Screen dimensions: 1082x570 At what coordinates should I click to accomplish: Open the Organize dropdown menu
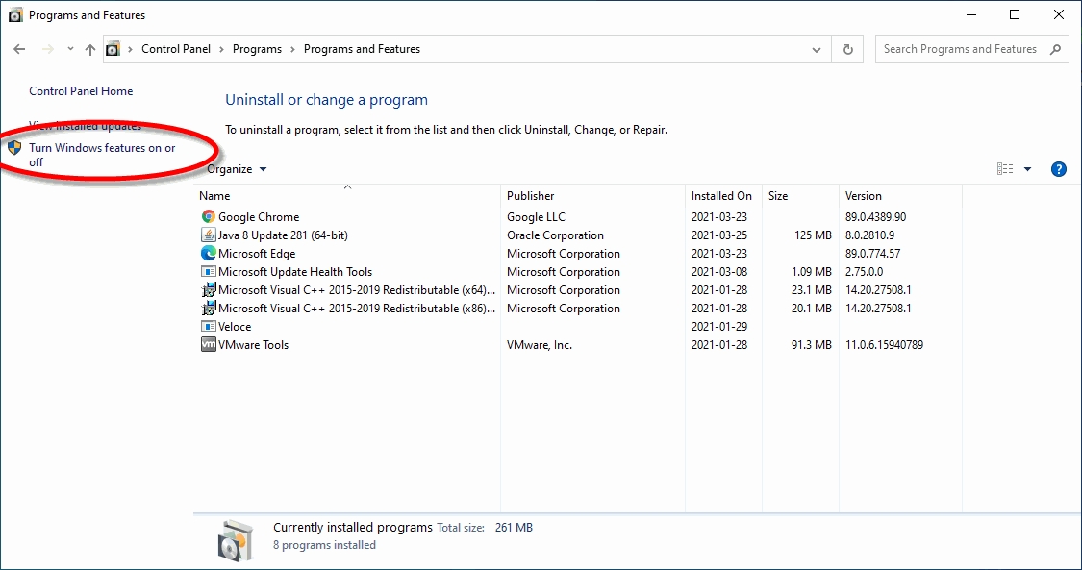point(237,169)
